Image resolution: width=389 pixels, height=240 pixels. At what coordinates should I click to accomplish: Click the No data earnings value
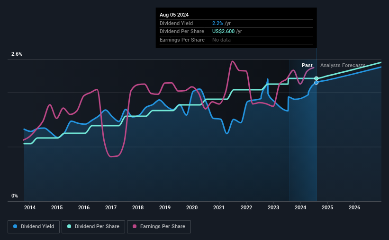pyautogui.click(x=221, y=40)
